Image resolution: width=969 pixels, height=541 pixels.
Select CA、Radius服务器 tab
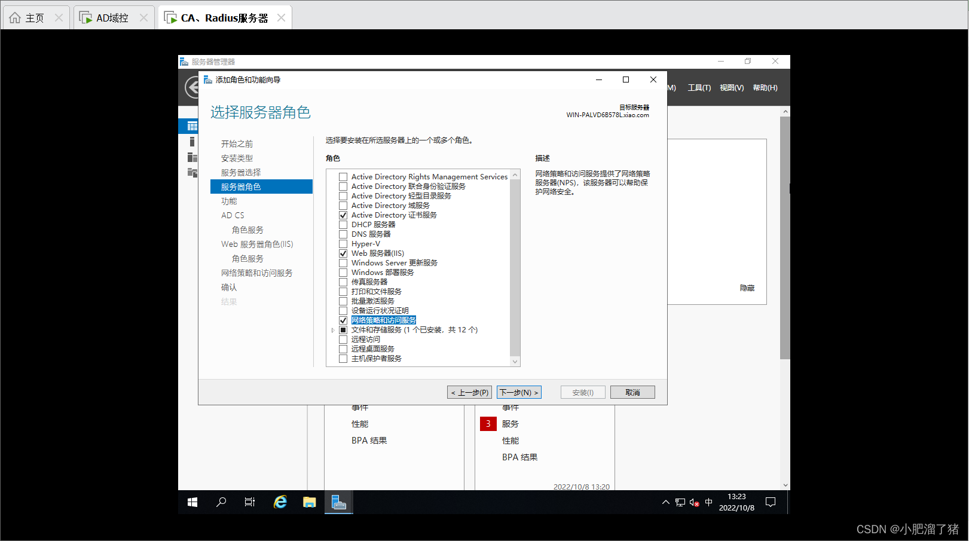tap(225, 18)
